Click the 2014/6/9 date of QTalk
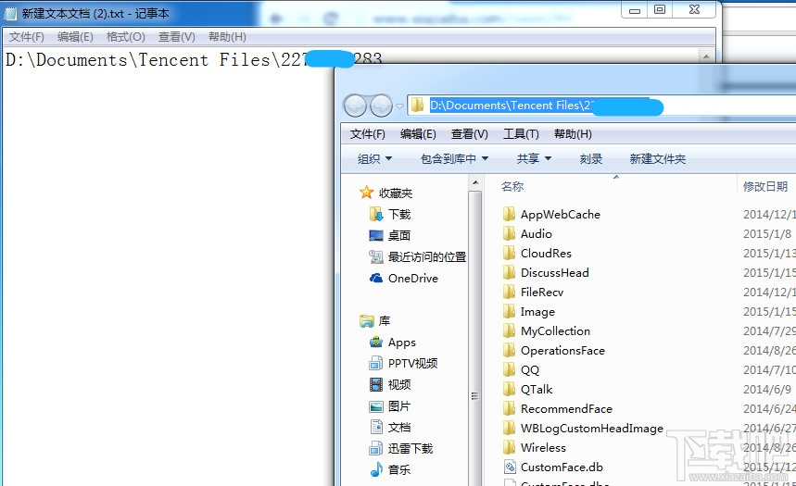796x486 pixels. pos(767,390)
